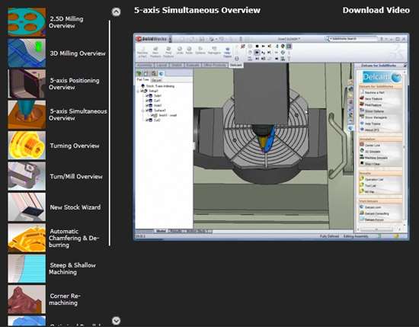Click the Download Video link
419x327 pixels.
point(376,10)
